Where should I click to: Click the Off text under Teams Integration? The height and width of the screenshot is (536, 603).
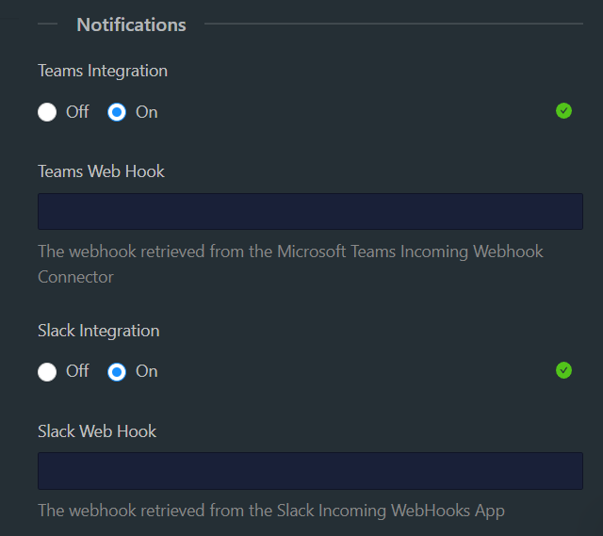coord(77,112)
